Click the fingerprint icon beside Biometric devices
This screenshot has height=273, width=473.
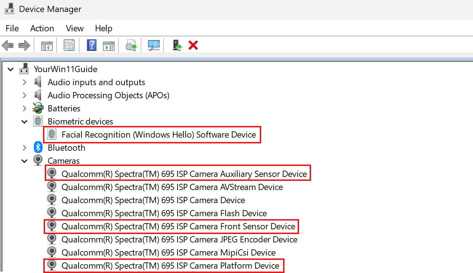point(38,121)
